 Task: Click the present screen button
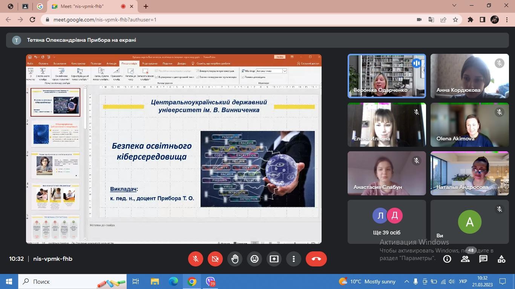pyautogui.click(x=274, y=259)
